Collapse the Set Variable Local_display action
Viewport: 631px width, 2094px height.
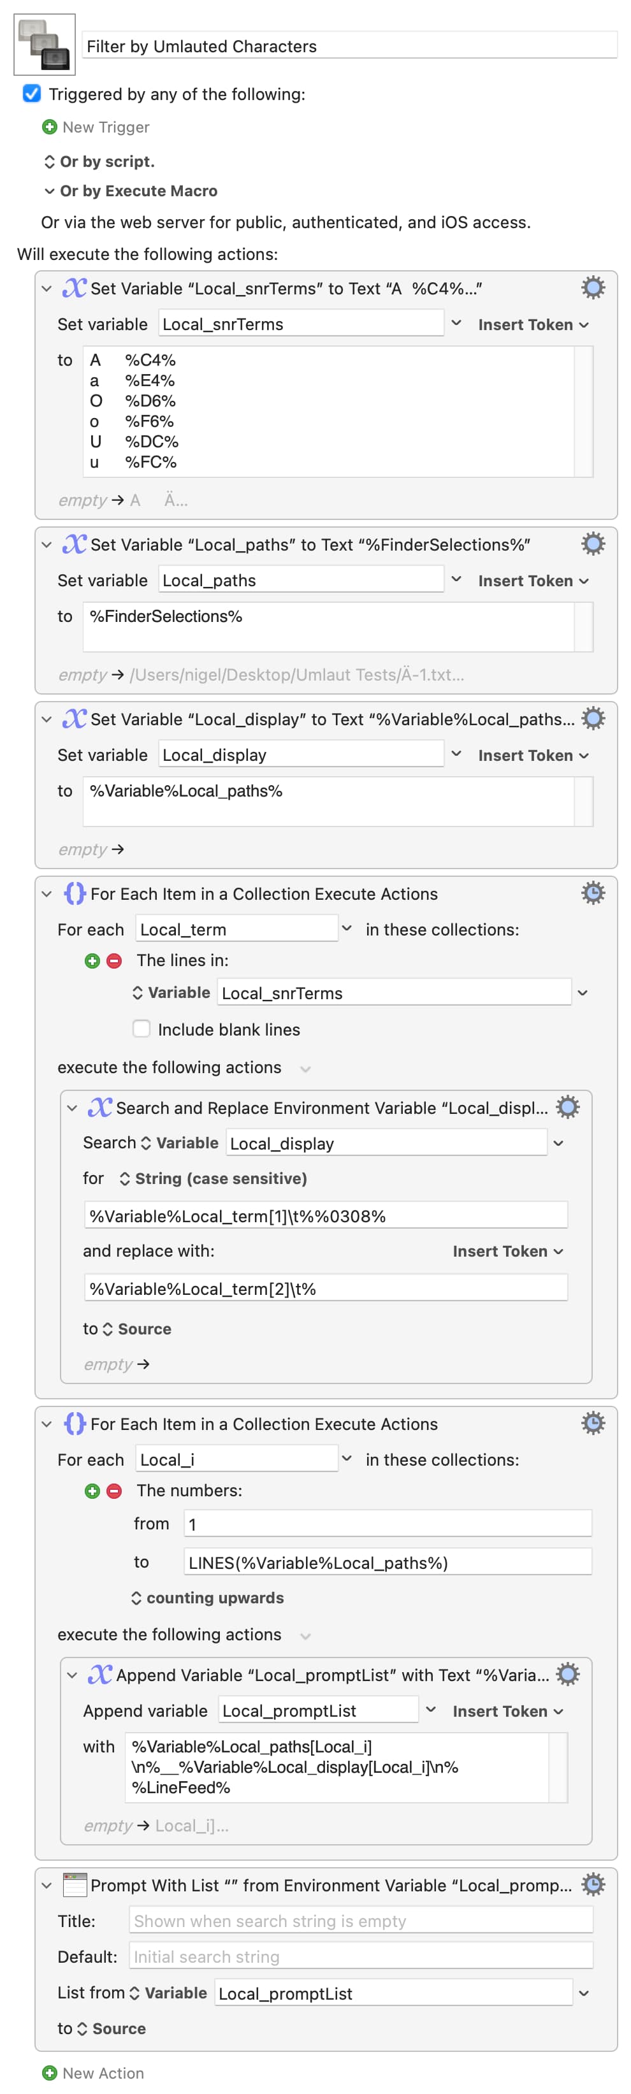pyautogui.click(x=47, y=719)
